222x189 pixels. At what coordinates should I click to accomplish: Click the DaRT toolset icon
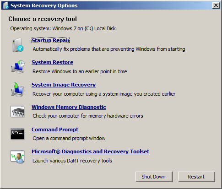click(x=17, y=157)
